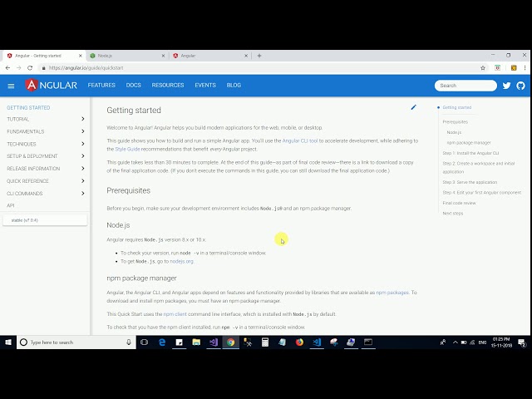Open Visual Studio from taskbar
Viewport: 532px width, 399px height.
[x=214, y=342]
